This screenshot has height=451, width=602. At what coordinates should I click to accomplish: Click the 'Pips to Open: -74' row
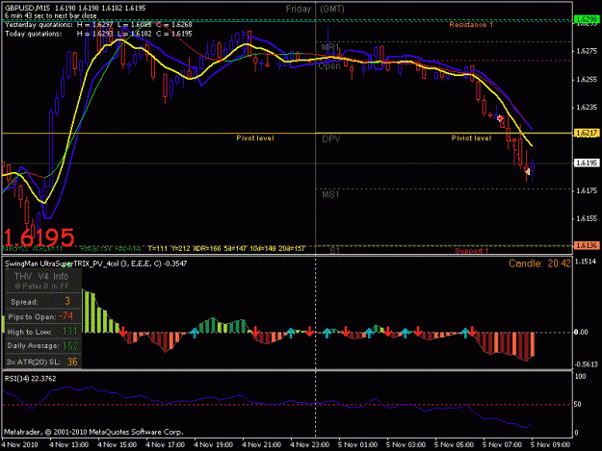coord(43,316)
